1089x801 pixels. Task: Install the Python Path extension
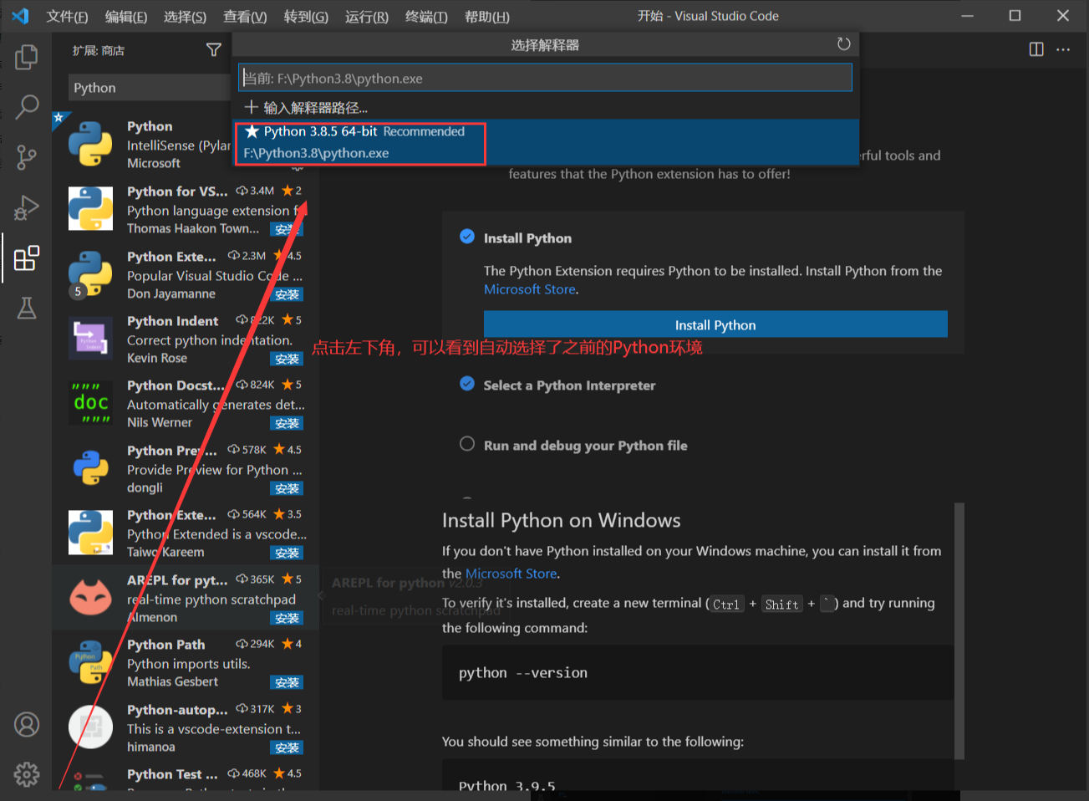[287, 682]
